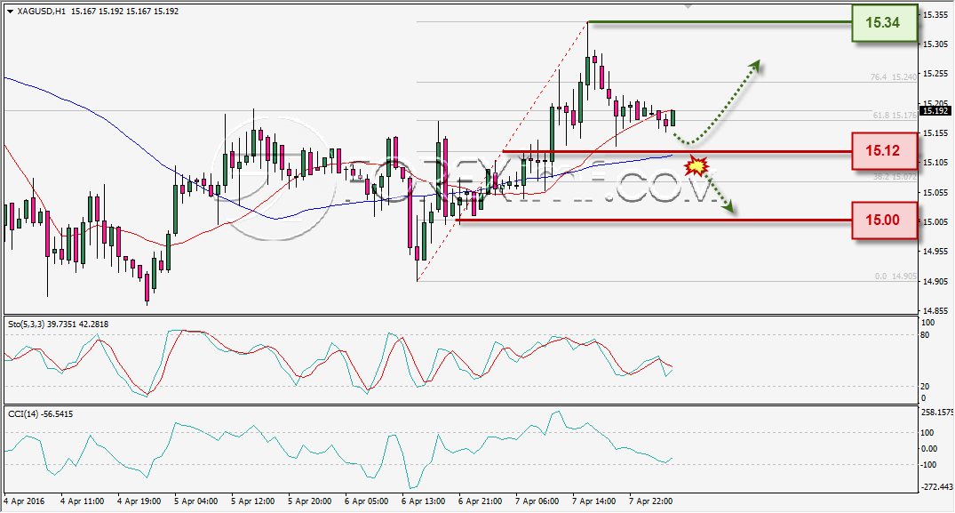Click the 4 Apr 19:00 time label
955x513 pixels.
[139, 501]
